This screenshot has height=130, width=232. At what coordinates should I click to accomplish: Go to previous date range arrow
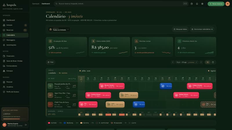pyautogui.click(x=173, y=62)
